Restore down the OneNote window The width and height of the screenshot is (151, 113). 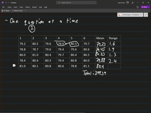coord(143,3)
